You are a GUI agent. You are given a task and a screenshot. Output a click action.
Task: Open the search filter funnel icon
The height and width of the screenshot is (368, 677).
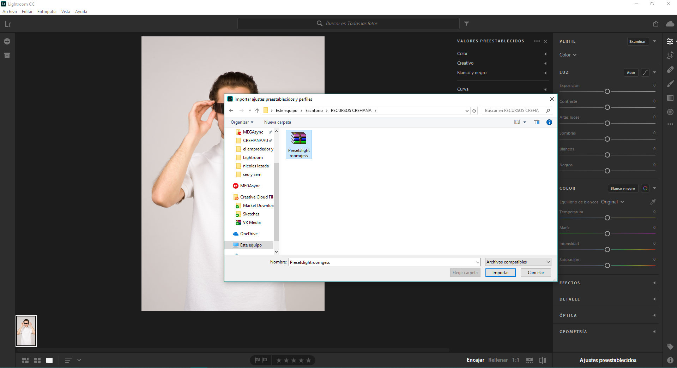466,24
